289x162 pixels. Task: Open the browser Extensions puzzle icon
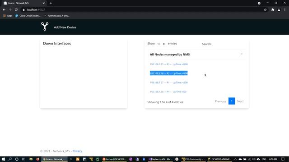[273, 10]
